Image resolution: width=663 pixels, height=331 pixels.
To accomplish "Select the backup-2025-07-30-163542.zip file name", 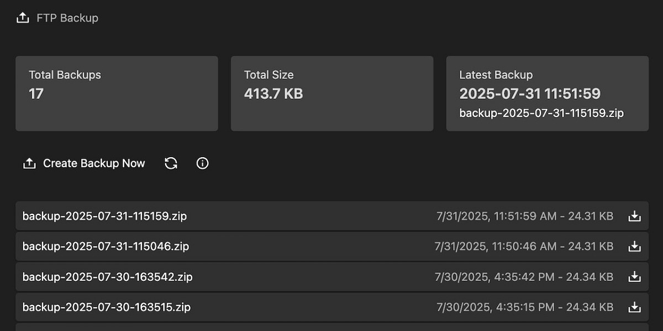I will (107, 277).
